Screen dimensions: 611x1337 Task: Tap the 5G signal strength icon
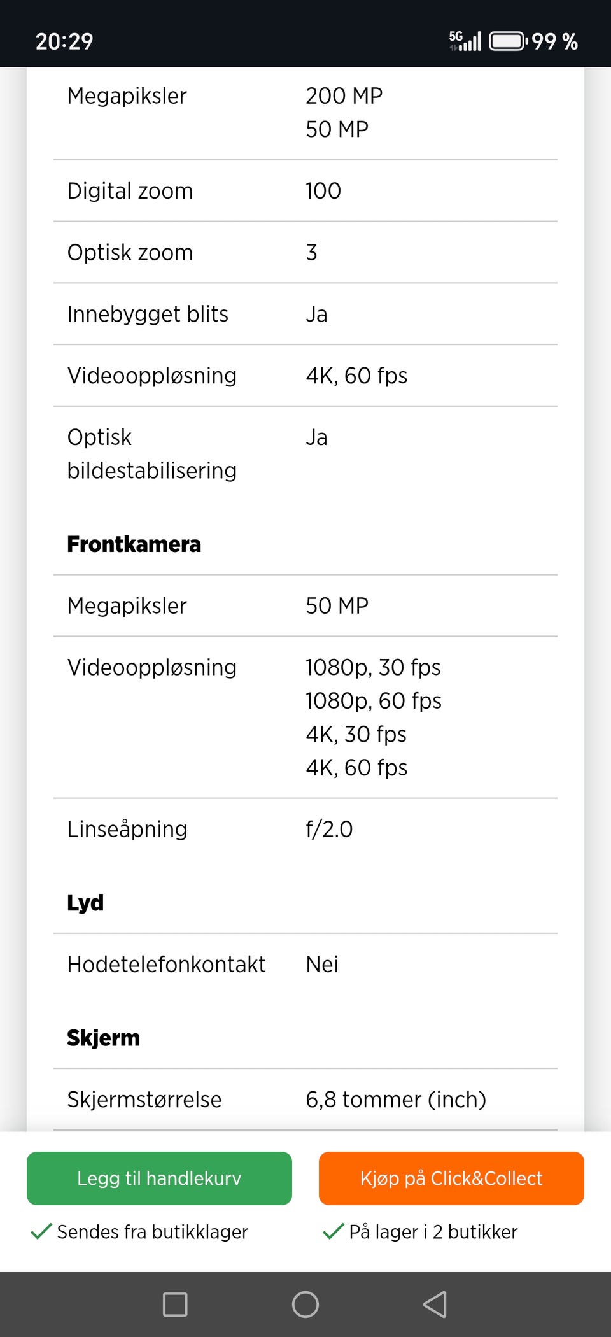465,41
